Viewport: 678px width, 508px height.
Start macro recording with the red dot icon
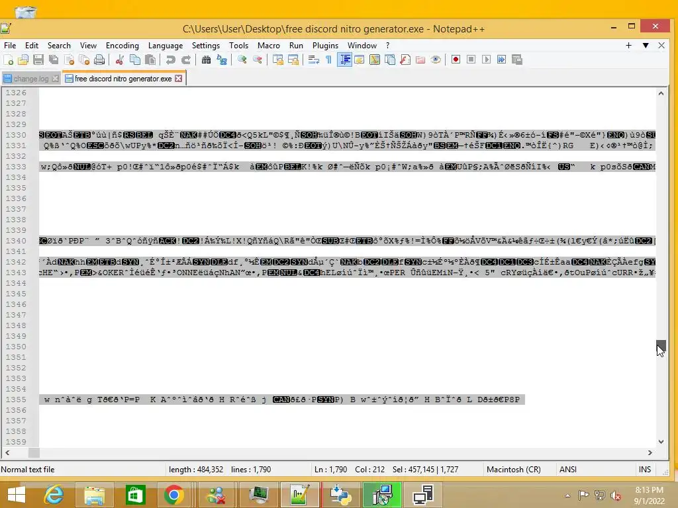(456, 60)
